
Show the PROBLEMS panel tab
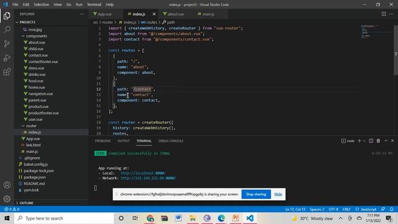pos(103,141)
